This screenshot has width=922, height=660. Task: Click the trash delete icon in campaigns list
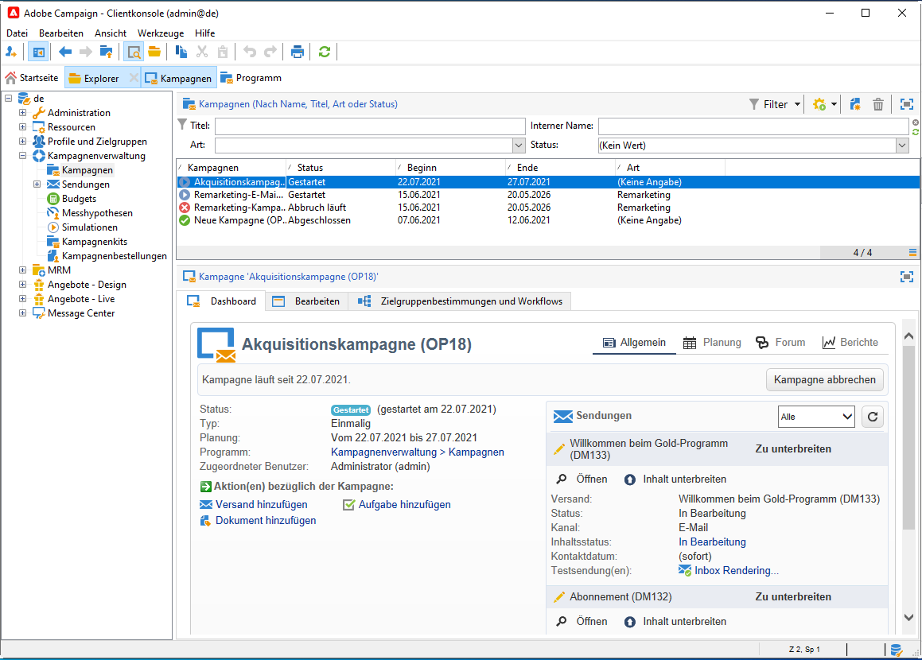878,105
